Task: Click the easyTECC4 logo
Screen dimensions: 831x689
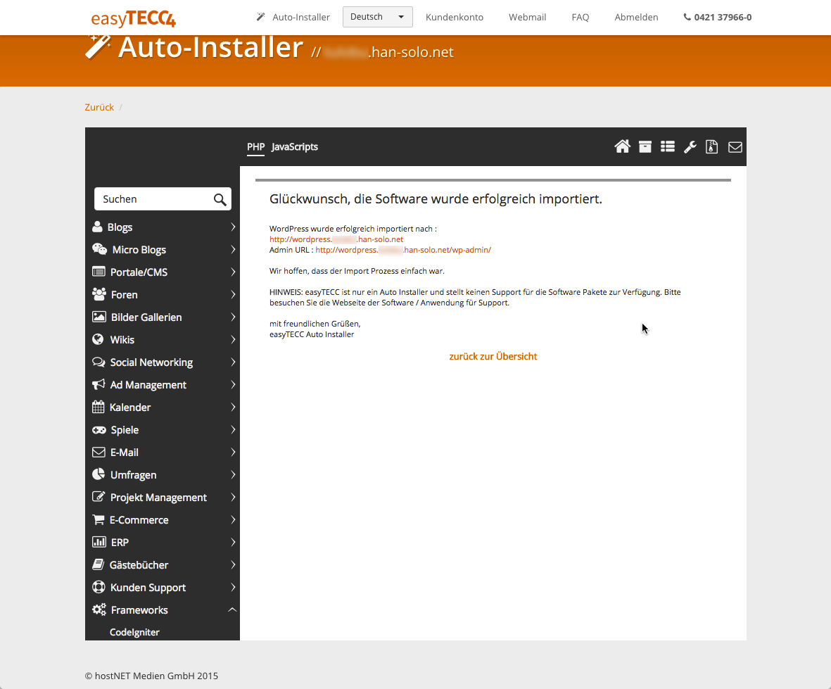Action: (x=134, y=18)
